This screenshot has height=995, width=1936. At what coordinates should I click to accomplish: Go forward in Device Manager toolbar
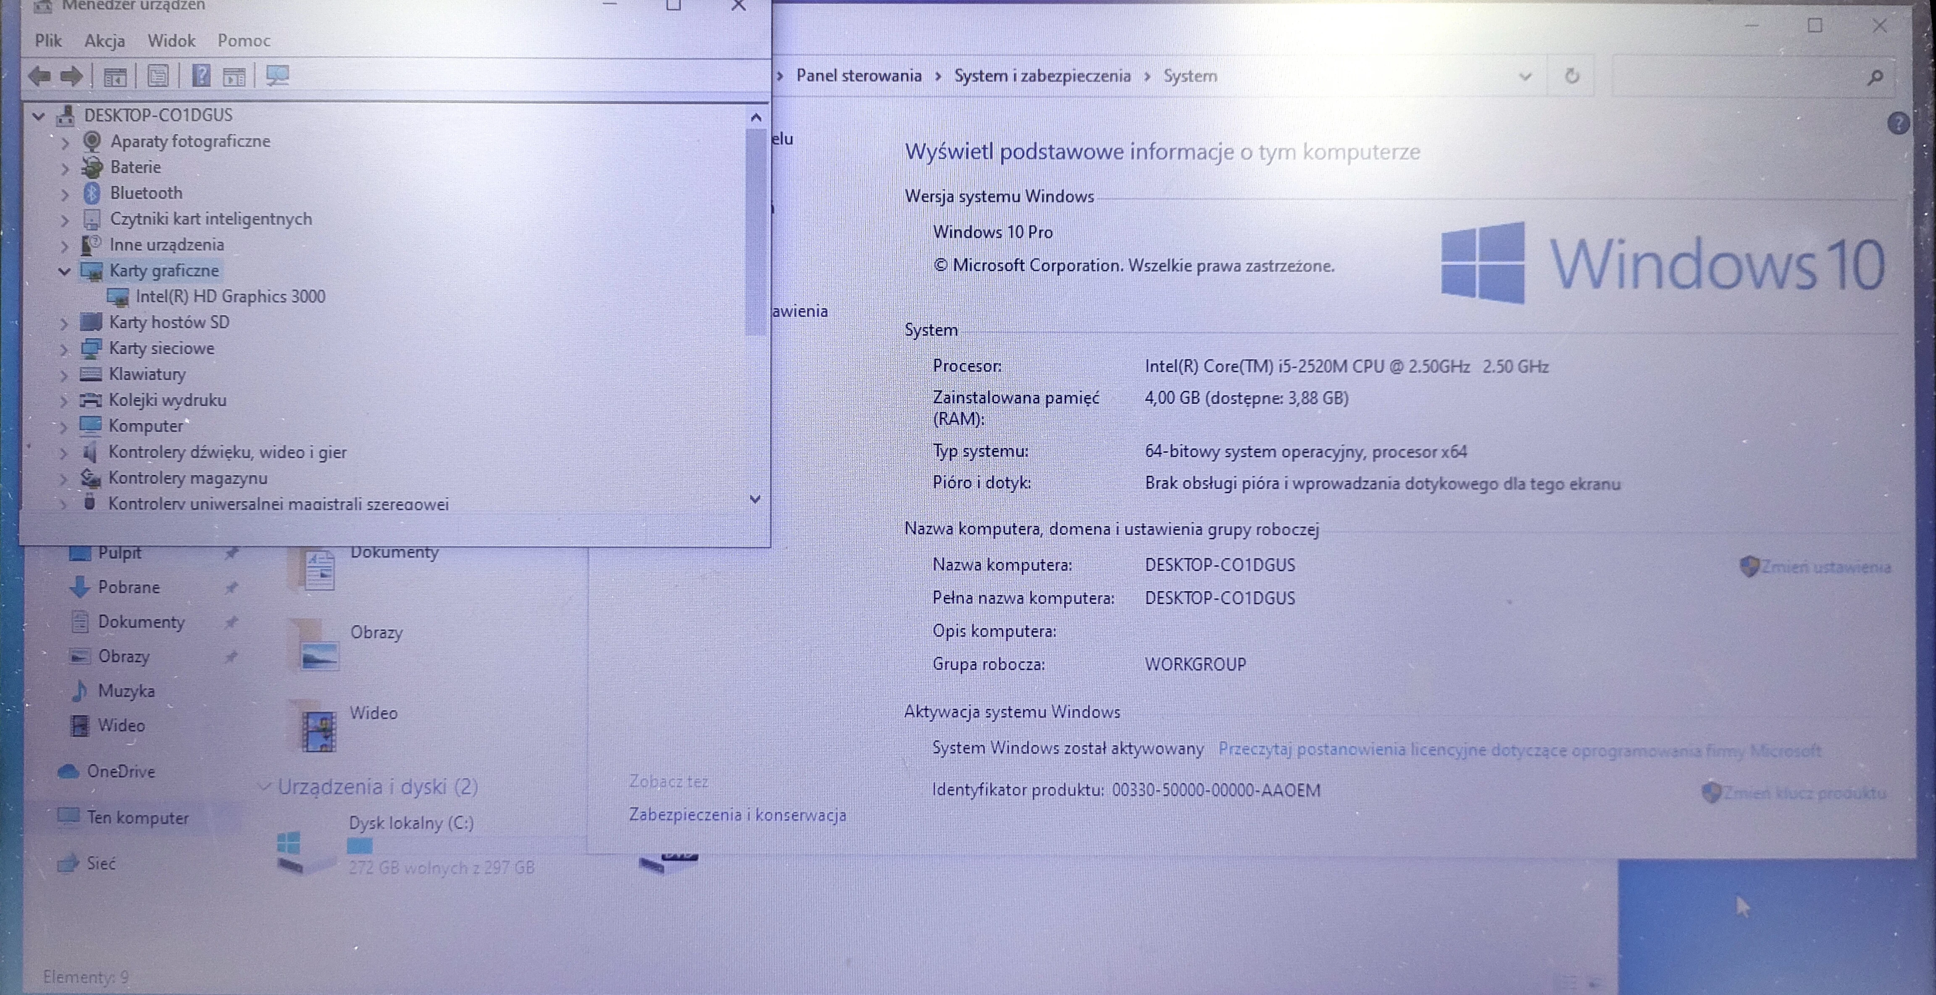point(71,75)
